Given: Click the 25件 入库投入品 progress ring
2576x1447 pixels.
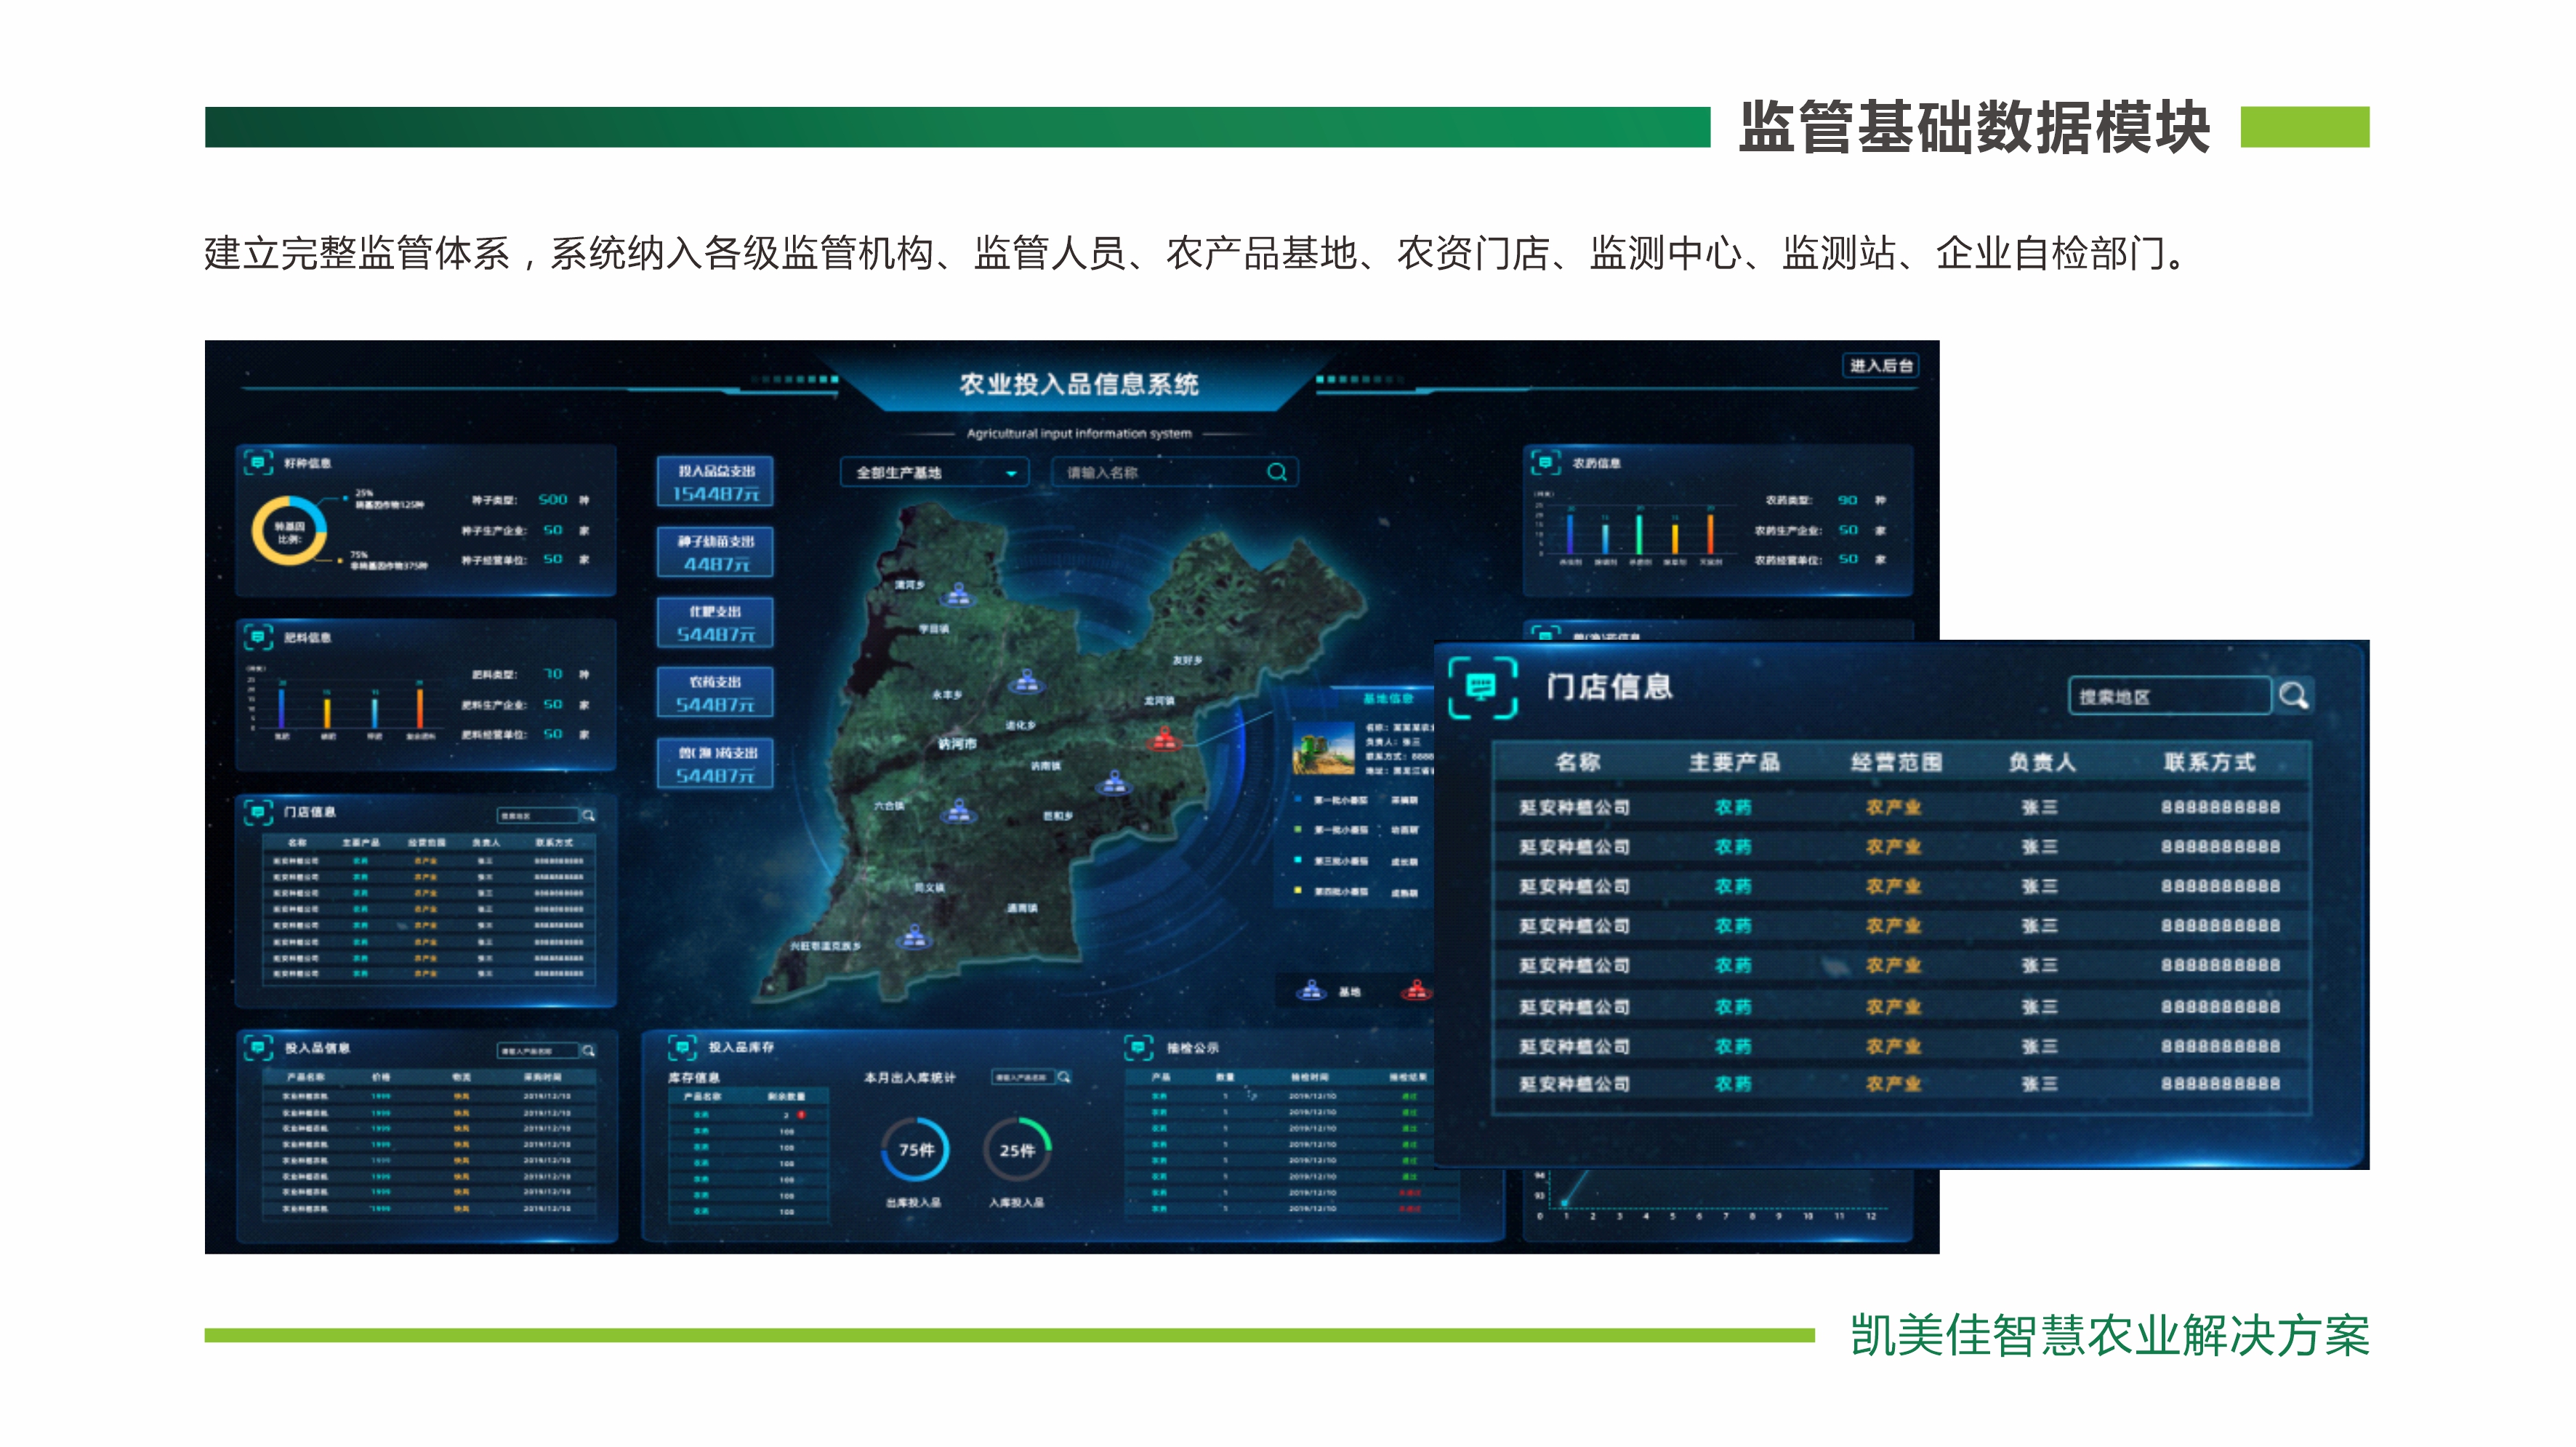Looking at the screenshot, I should pos(1018,1150).
